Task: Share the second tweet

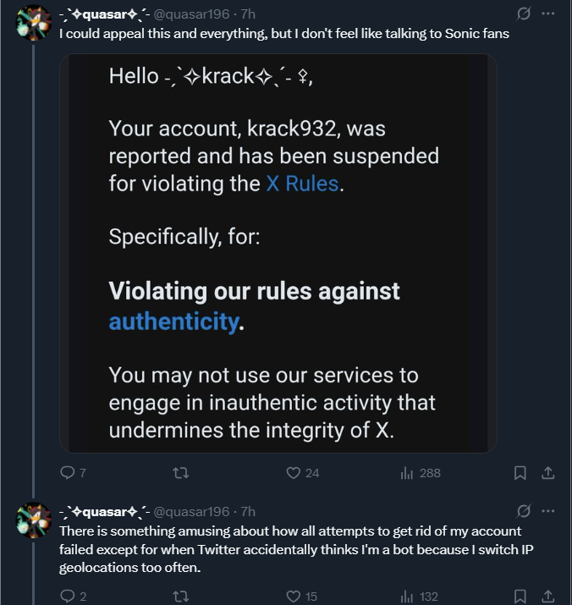Action: click(547, 597)
